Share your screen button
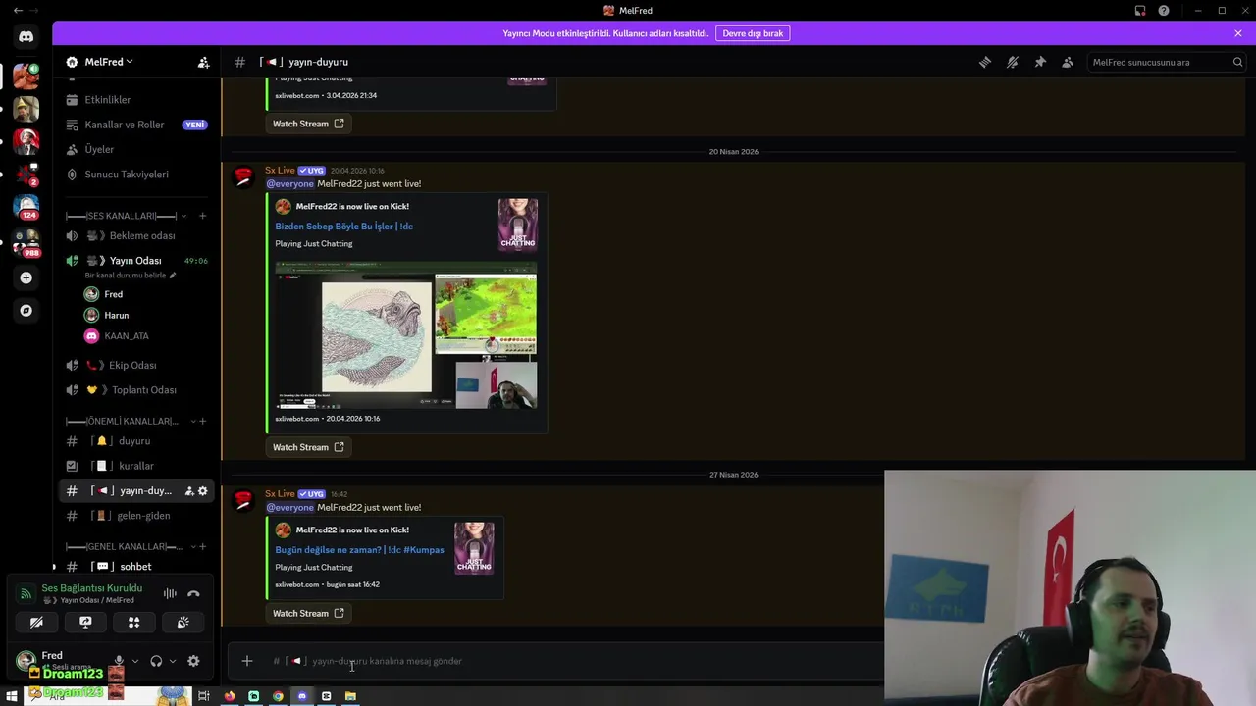The width and height of the screenshot is (1256, 706). [85, 622]
